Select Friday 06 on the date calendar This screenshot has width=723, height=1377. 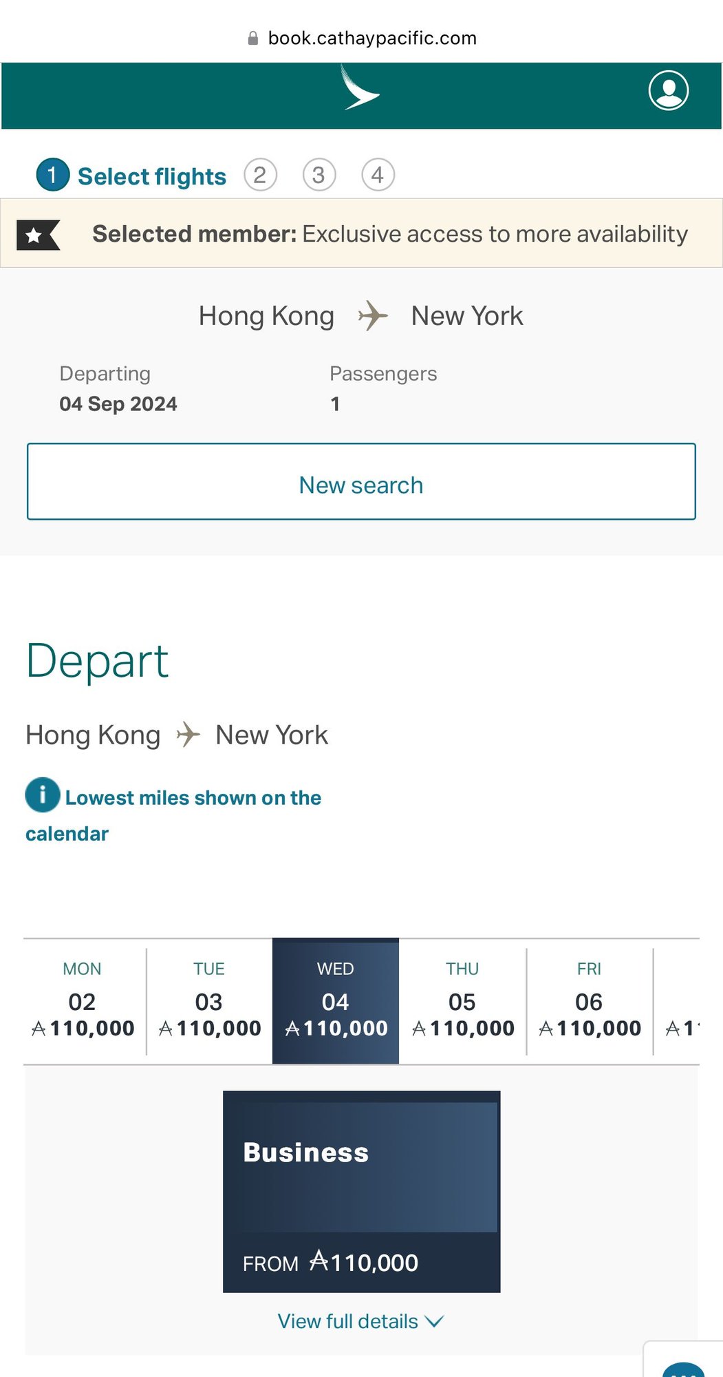coord(589,998)
